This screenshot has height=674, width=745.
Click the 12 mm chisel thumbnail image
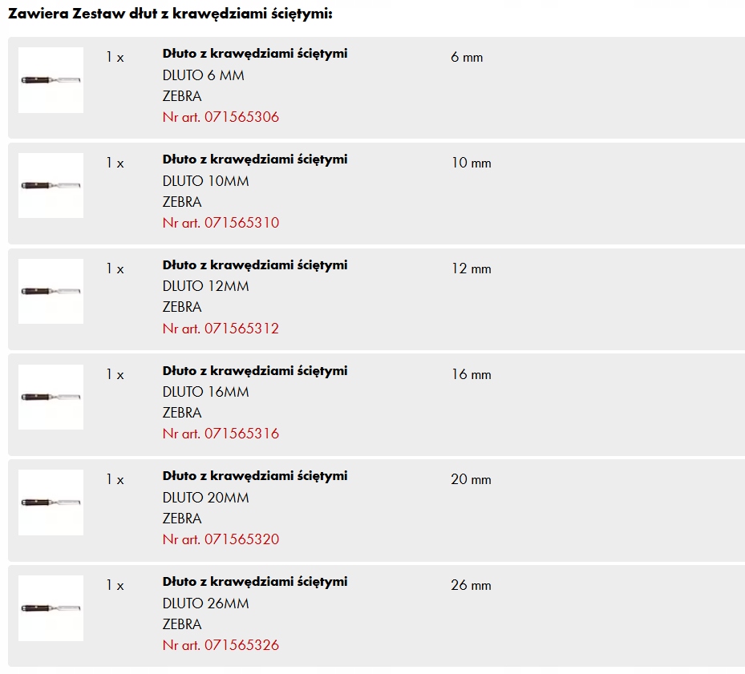coord(51,291)
